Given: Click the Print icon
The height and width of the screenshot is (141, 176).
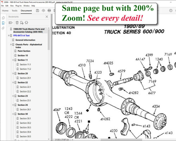Looking at the screenshot, I should point(49,11).
